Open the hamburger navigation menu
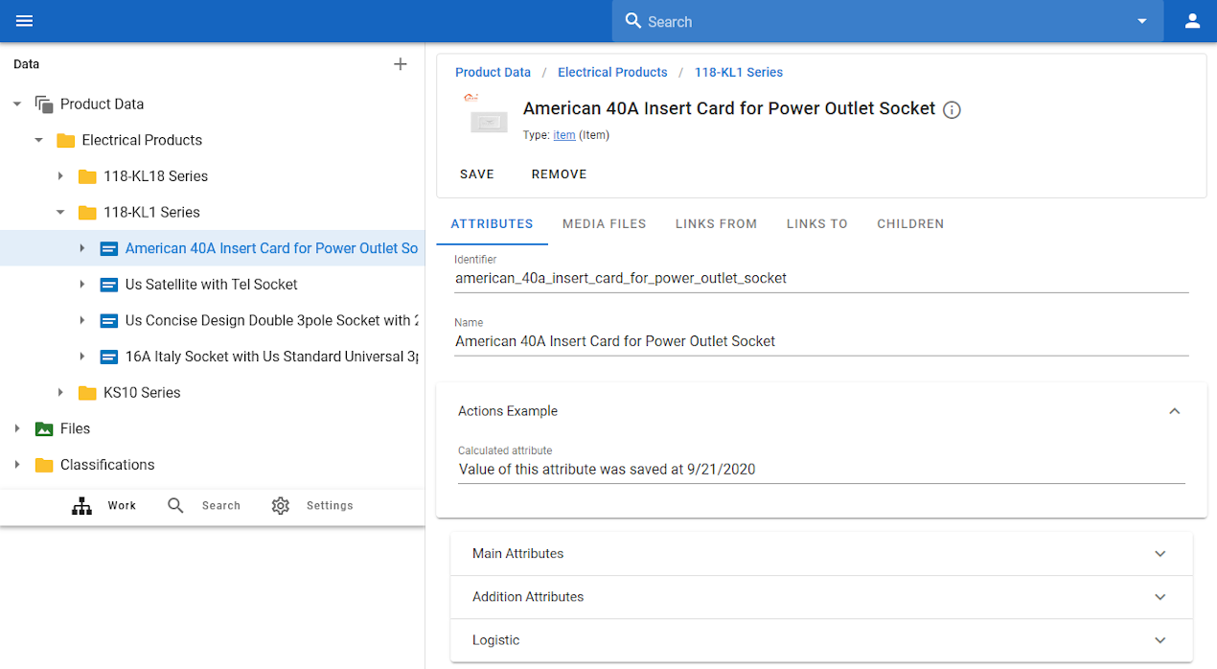 24,21
